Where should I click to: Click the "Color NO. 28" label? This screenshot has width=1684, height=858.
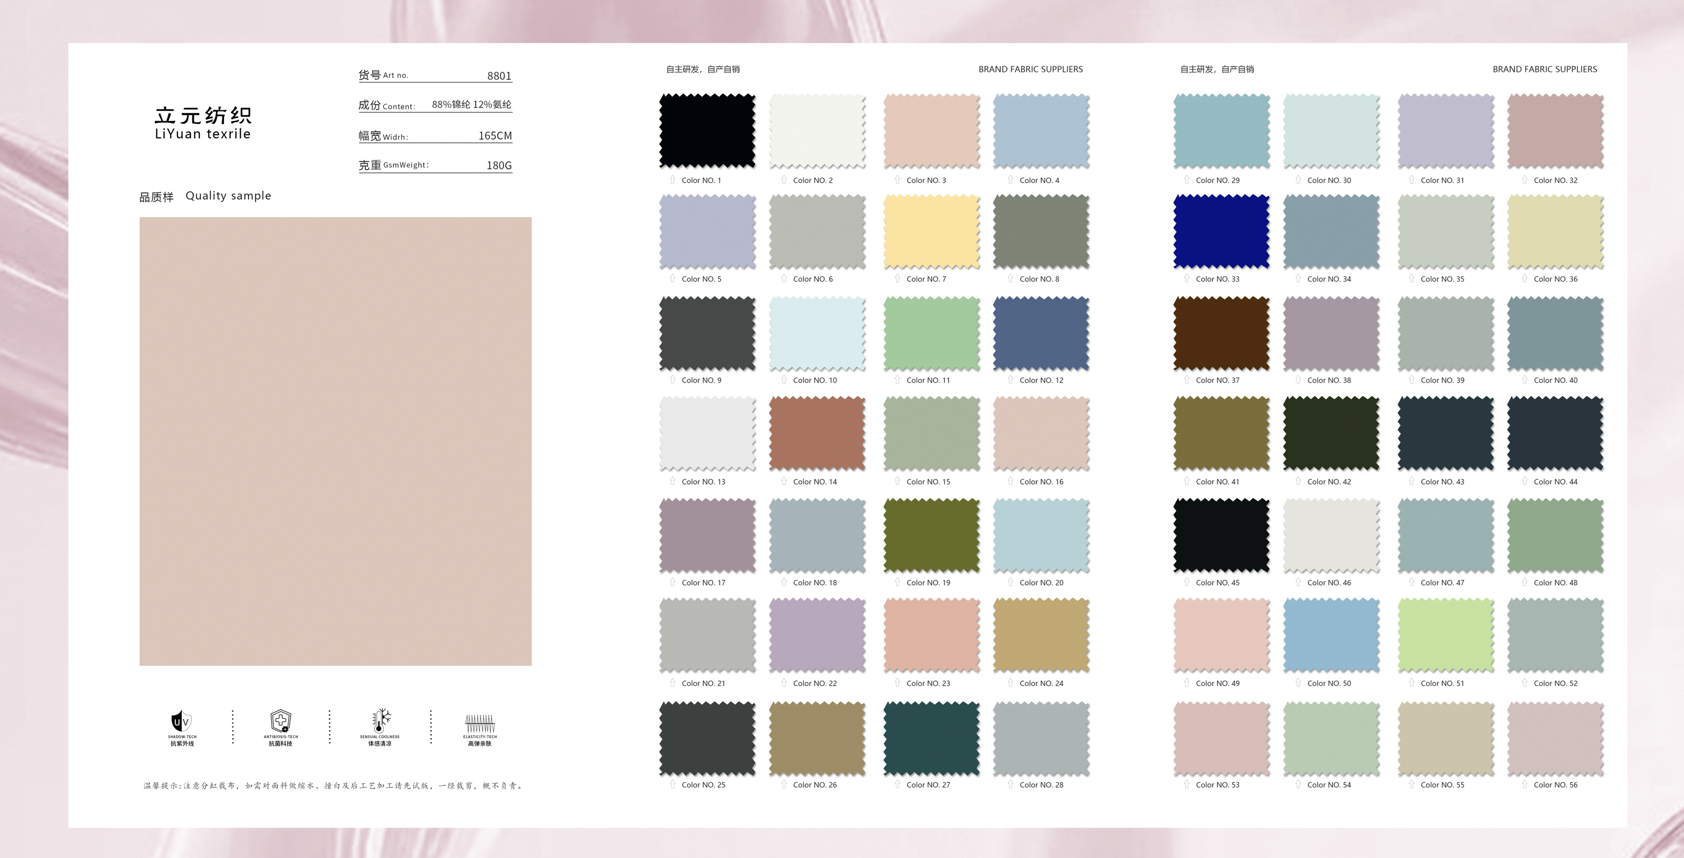(1041, 785)
